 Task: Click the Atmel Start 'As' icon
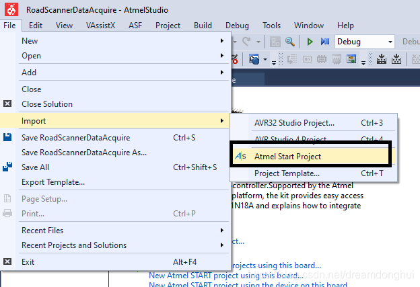pyautogui.click(x=240, y=156)
